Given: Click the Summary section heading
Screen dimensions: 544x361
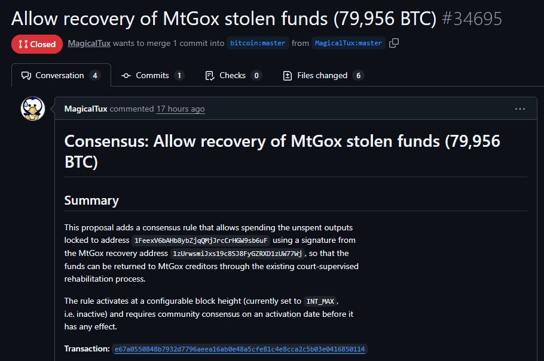Looking at the screenshot, I should coord(91,200).
